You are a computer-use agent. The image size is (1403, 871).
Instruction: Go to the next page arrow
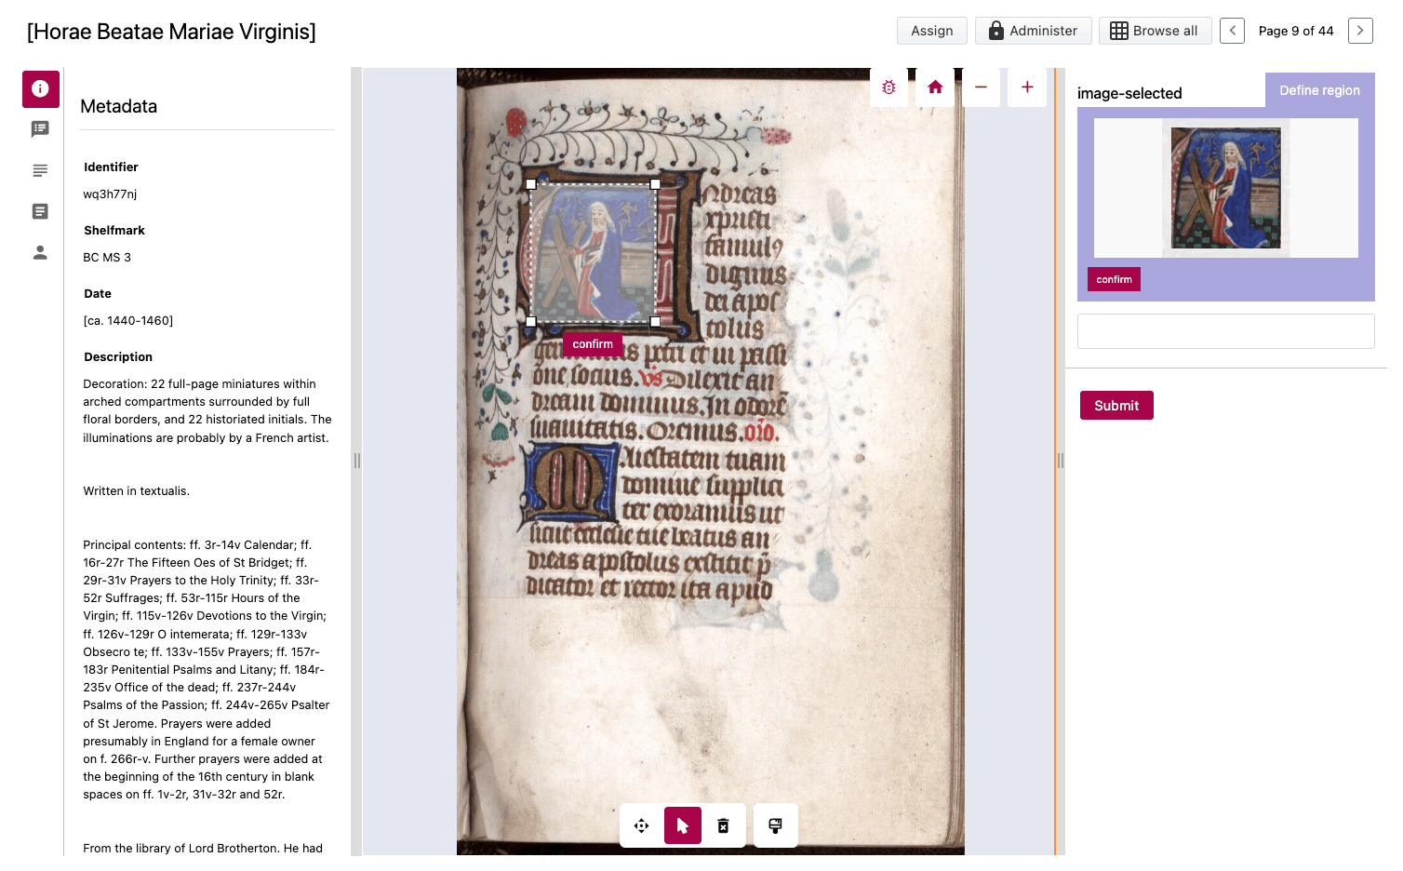1360,31
